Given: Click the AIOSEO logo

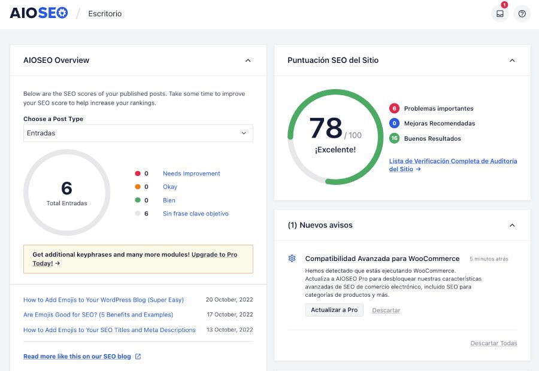Looking at the screenshot, I should [x=38, y=13].
